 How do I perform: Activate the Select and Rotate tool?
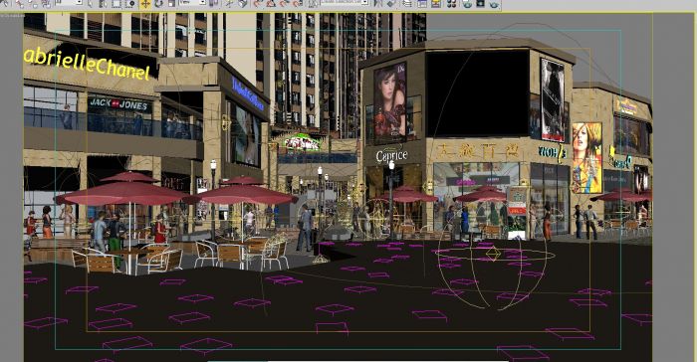pos(158,4)
